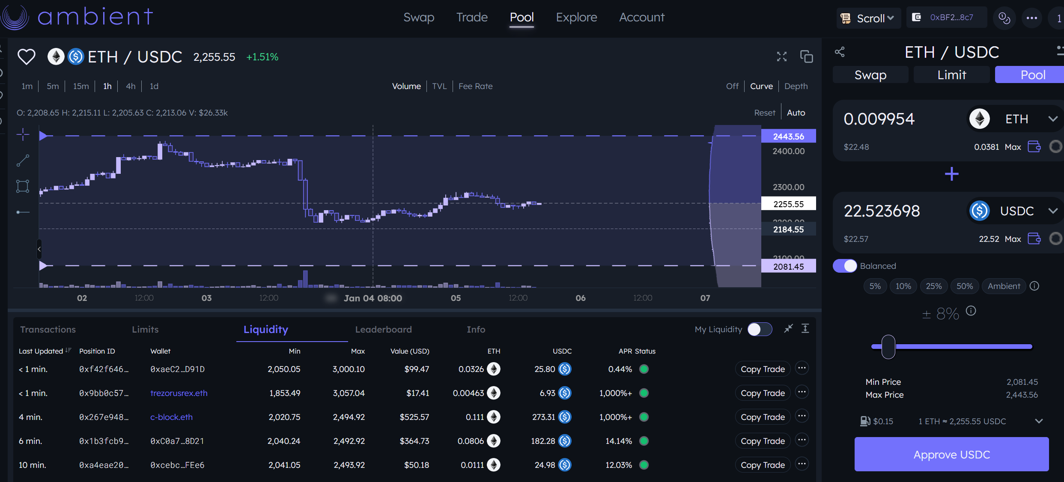Image resolution: width=1064 pixels, height=482 pixels.
Task: Toggle My Liquidity filter
Action: (x=760, y=329)
